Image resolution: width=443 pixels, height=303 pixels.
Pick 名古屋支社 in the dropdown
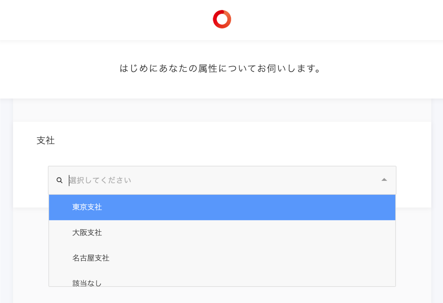tap(91, 258)
